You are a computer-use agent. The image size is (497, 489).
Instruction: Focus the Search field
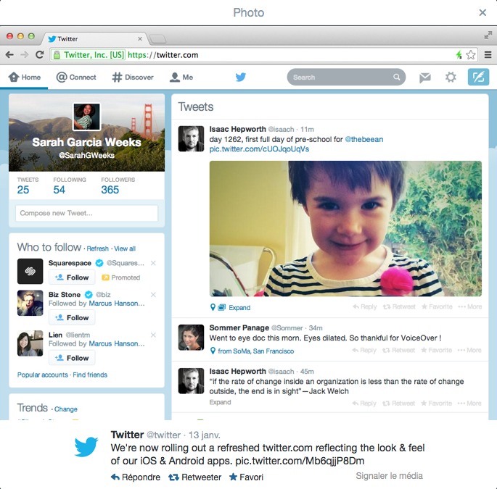346,77
